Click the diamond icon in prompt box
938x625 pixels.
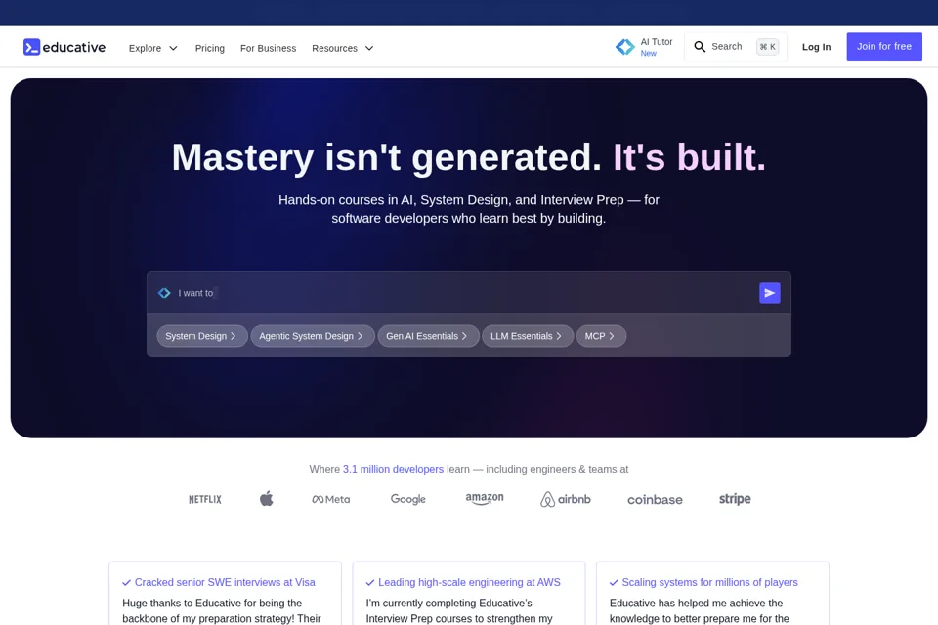(164, 293)
